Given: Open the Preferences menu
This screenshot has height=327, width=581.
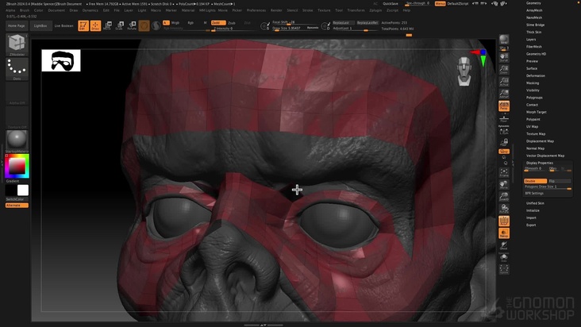Looking at the screenshot, I should tap(256, 10).
